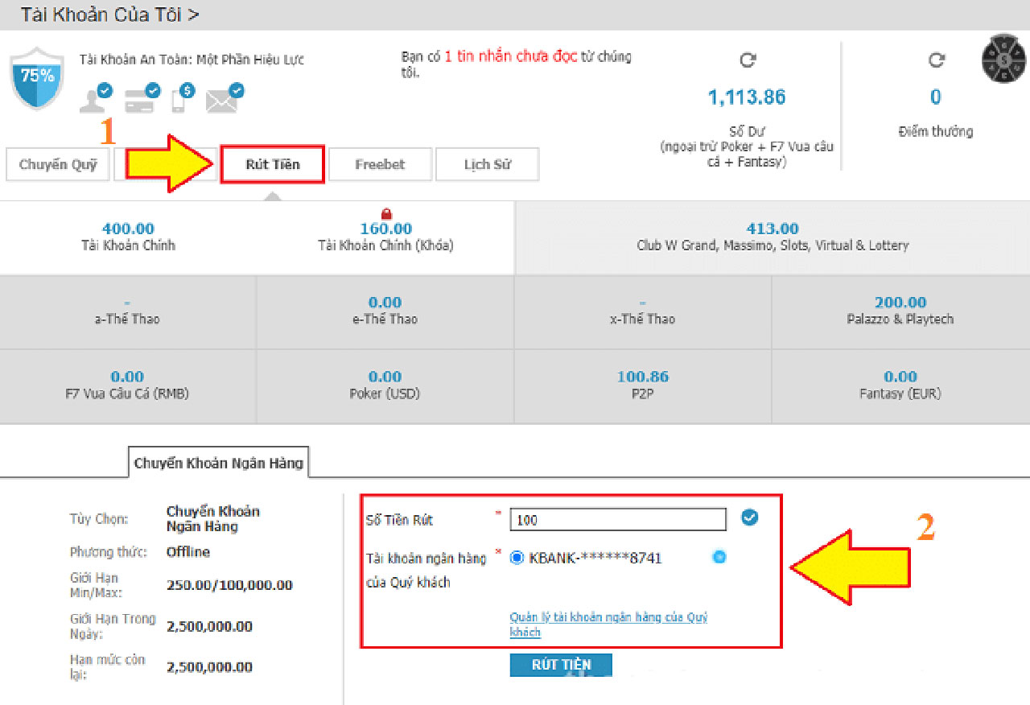Select the Rút Tiền tab
1030x705 pixels.
(x=273, y=165)
